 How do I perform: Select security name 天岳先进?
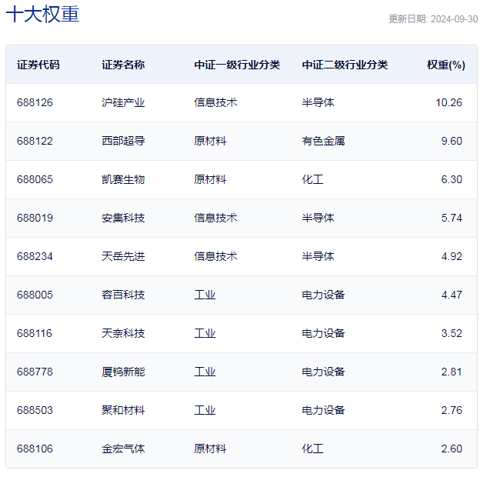point(123,256)
